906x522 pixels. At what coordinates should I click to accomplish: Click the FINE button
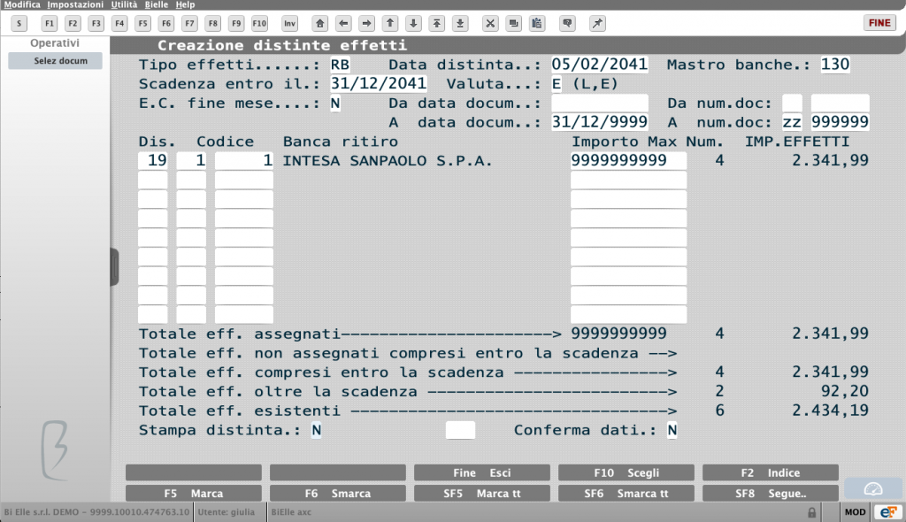pyautogui.click(x=879, y=23)
